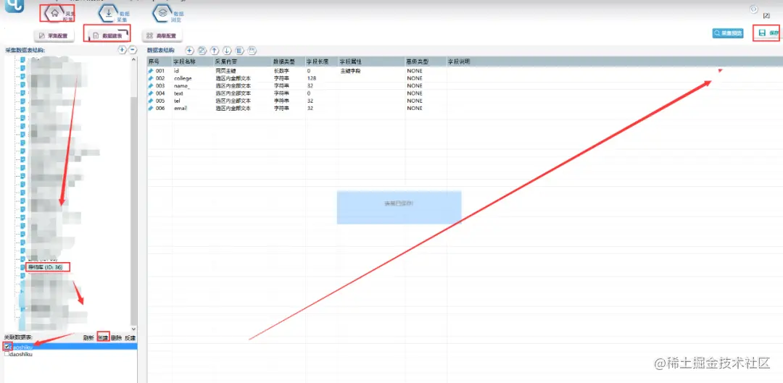This screenshot has height=383, width=783.
Task: Click the tree panel scrollbar down arrow
Action: tap(133, 329)
